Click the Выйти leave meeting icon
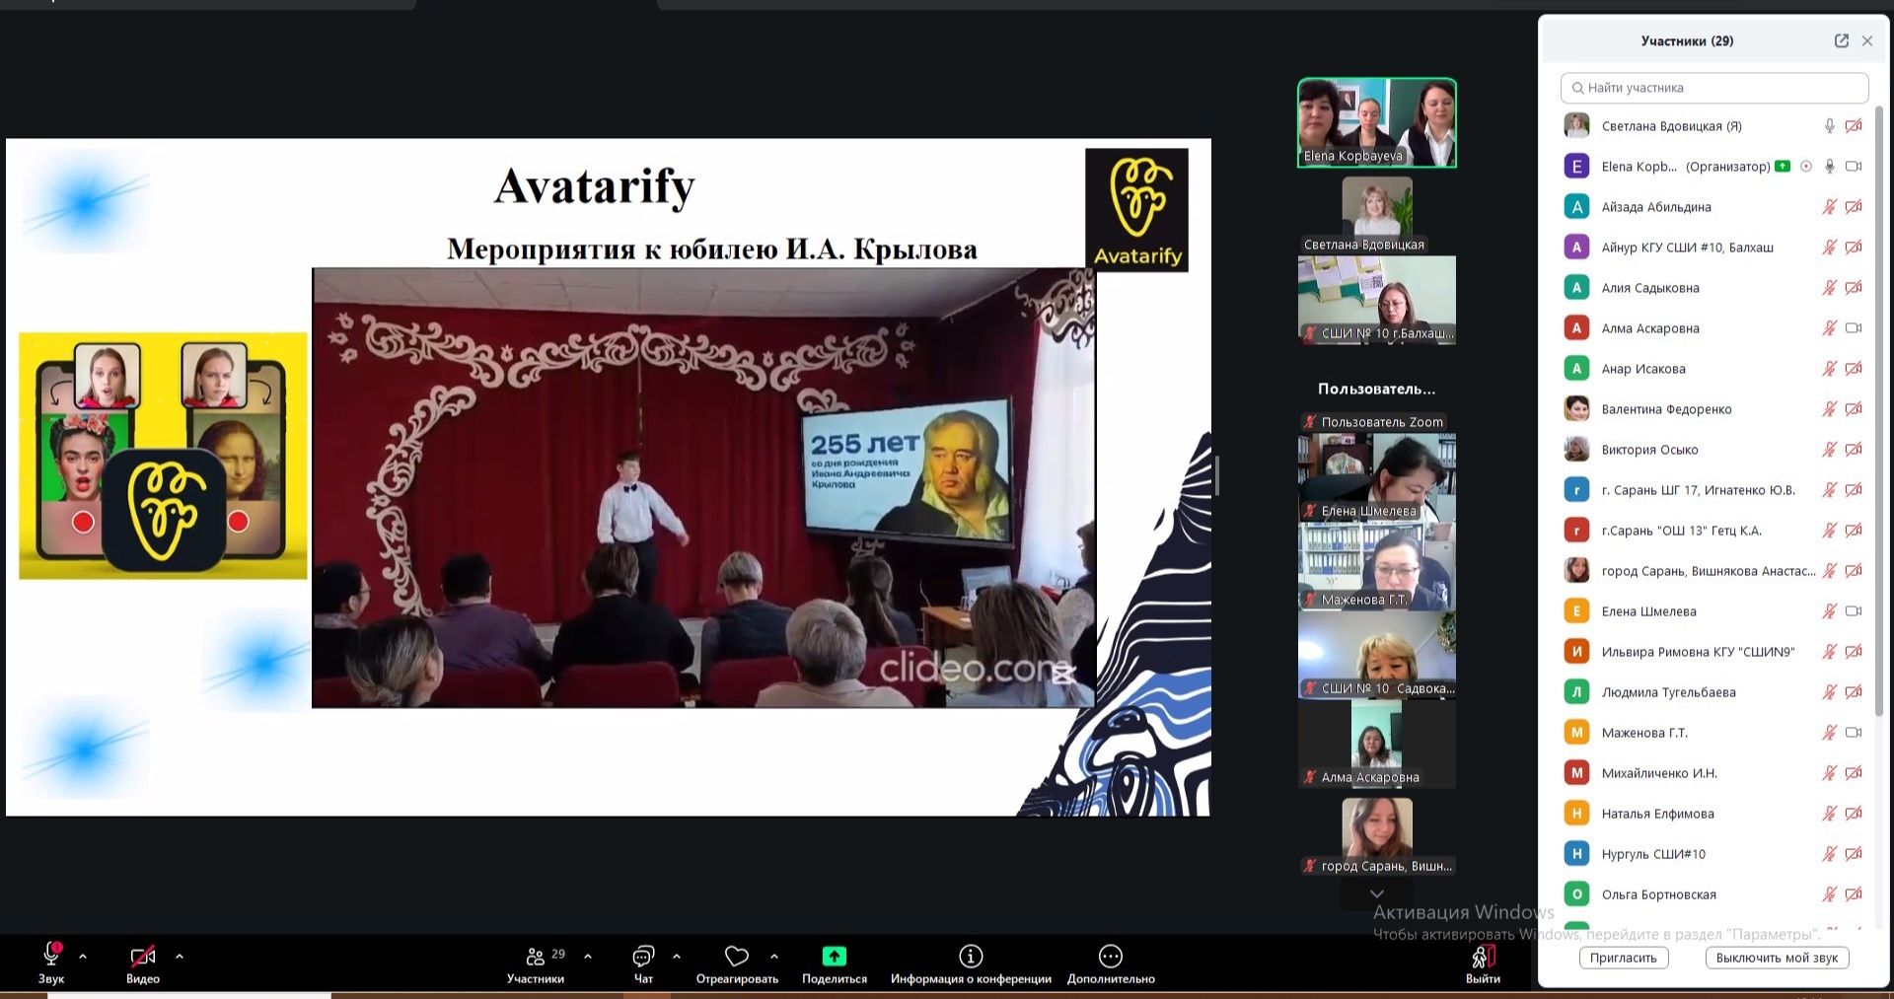The height and width of the screenshot is (999, 1894). tap(1482, 956)
